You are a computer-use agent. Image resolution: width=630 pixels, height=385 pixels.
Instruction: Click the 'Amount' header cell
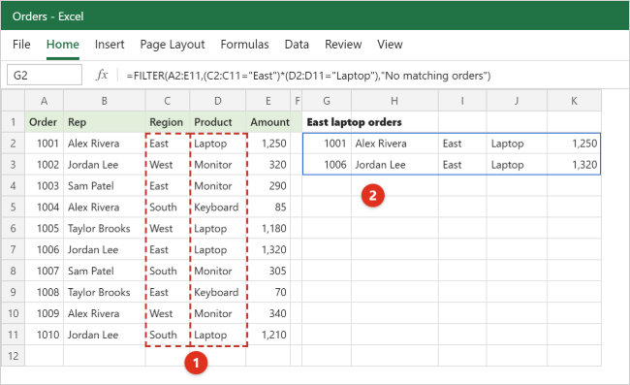coord(268,122)
